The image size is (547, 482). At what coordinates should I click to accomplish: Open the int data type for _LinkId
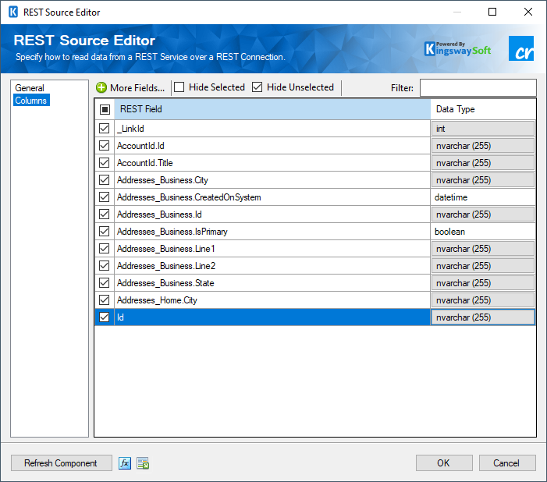tap(483, 129)
